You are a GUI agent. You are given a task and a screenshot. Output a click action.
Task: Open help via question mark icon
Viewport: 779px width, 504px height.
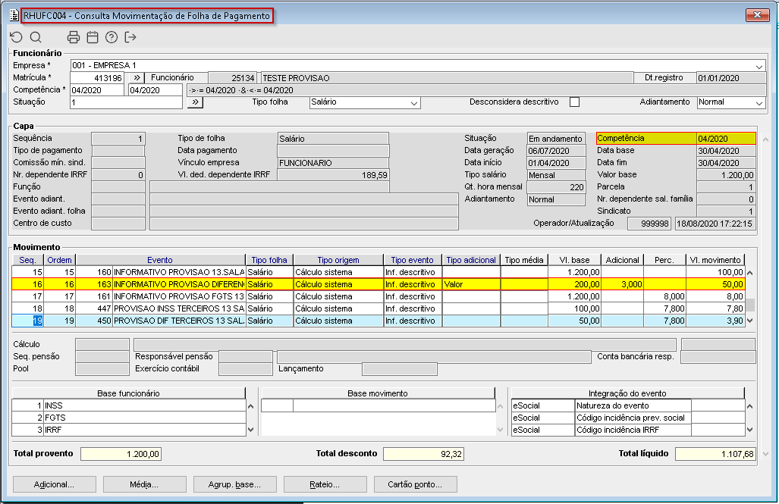coord(112,37)
